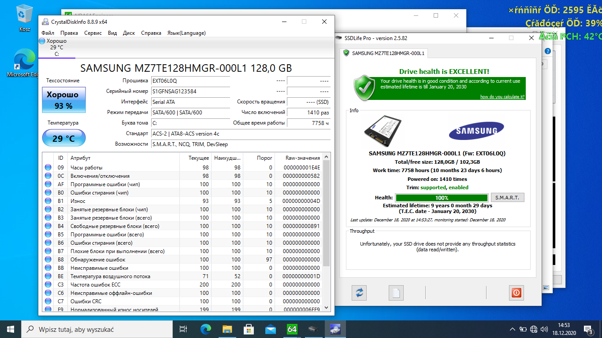Select the Ошибки стирания (чип) row
Viewport: 602px width, 338px height.
click(182, 193)
